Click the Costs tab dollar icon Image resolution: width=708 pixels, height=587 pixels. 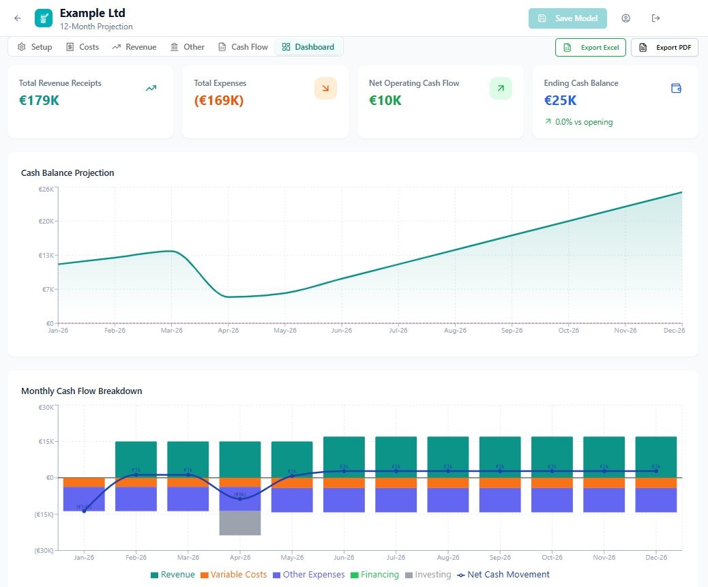coord(70,47)
